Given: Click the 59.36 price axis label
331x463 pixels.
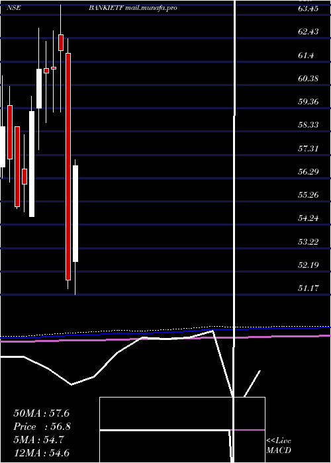Looking at the screenshot, I should [308, 102].
